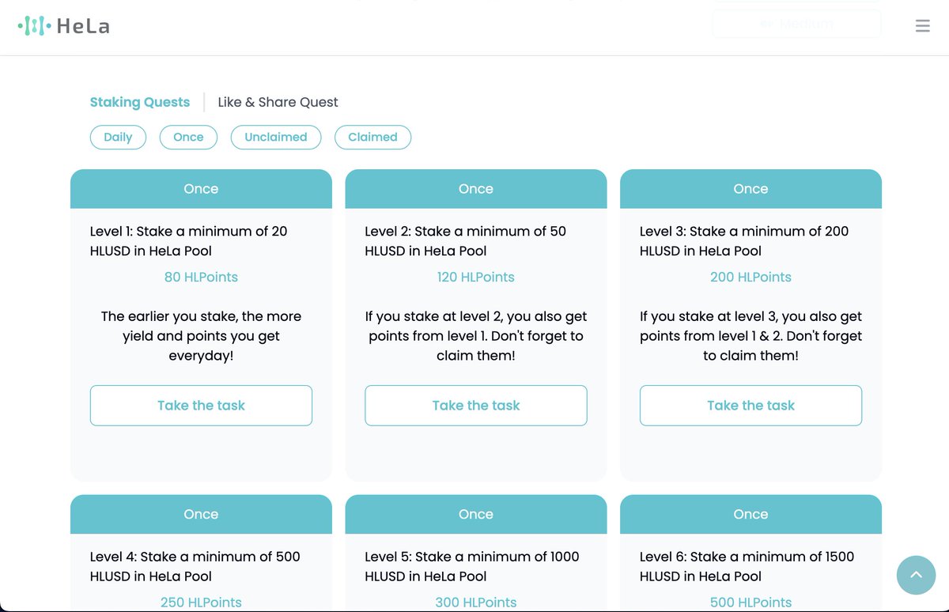Click the faded Medium button in header
This screenshot has width=949, height=612.
[x=796, y=24]
